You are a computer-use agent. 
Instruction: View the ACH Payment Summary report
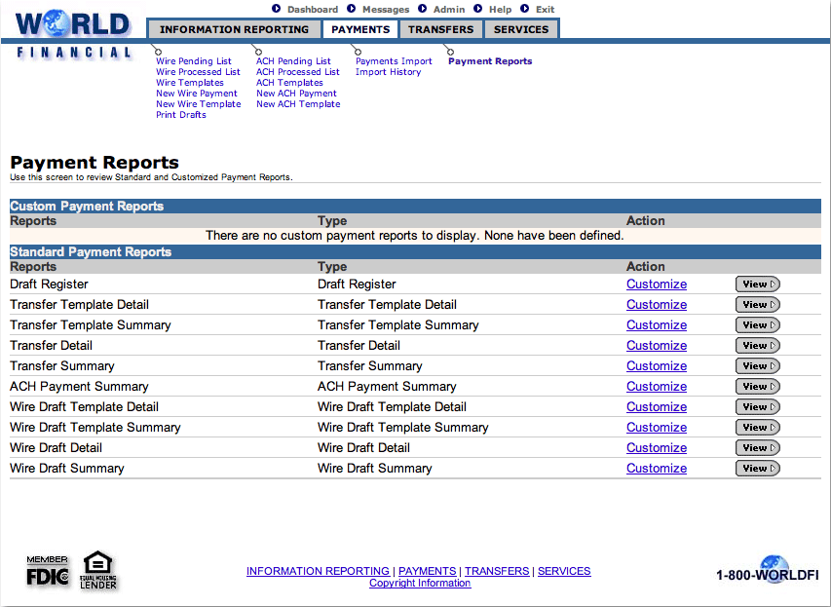tap(757, 387)
